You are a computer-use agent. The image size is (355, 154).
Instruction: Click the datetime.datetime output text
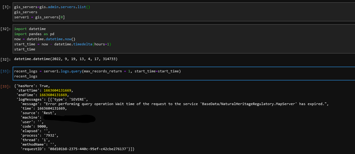[x=65, y=59]
